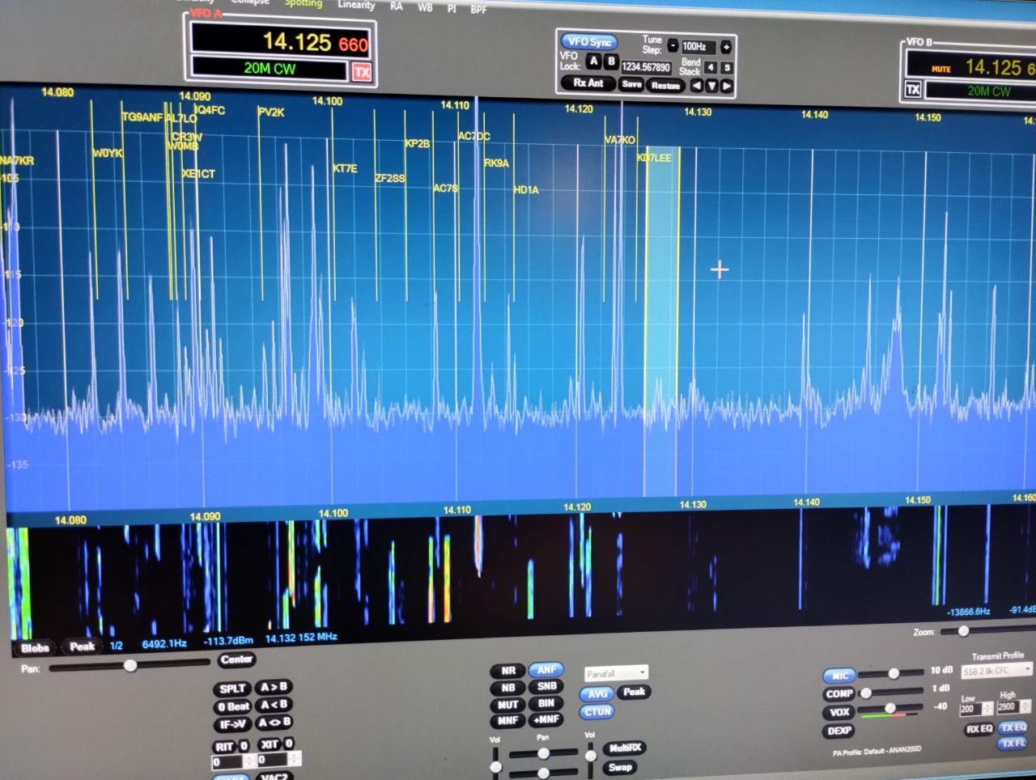
Task: Click the IF->V button
Action: 233,725
